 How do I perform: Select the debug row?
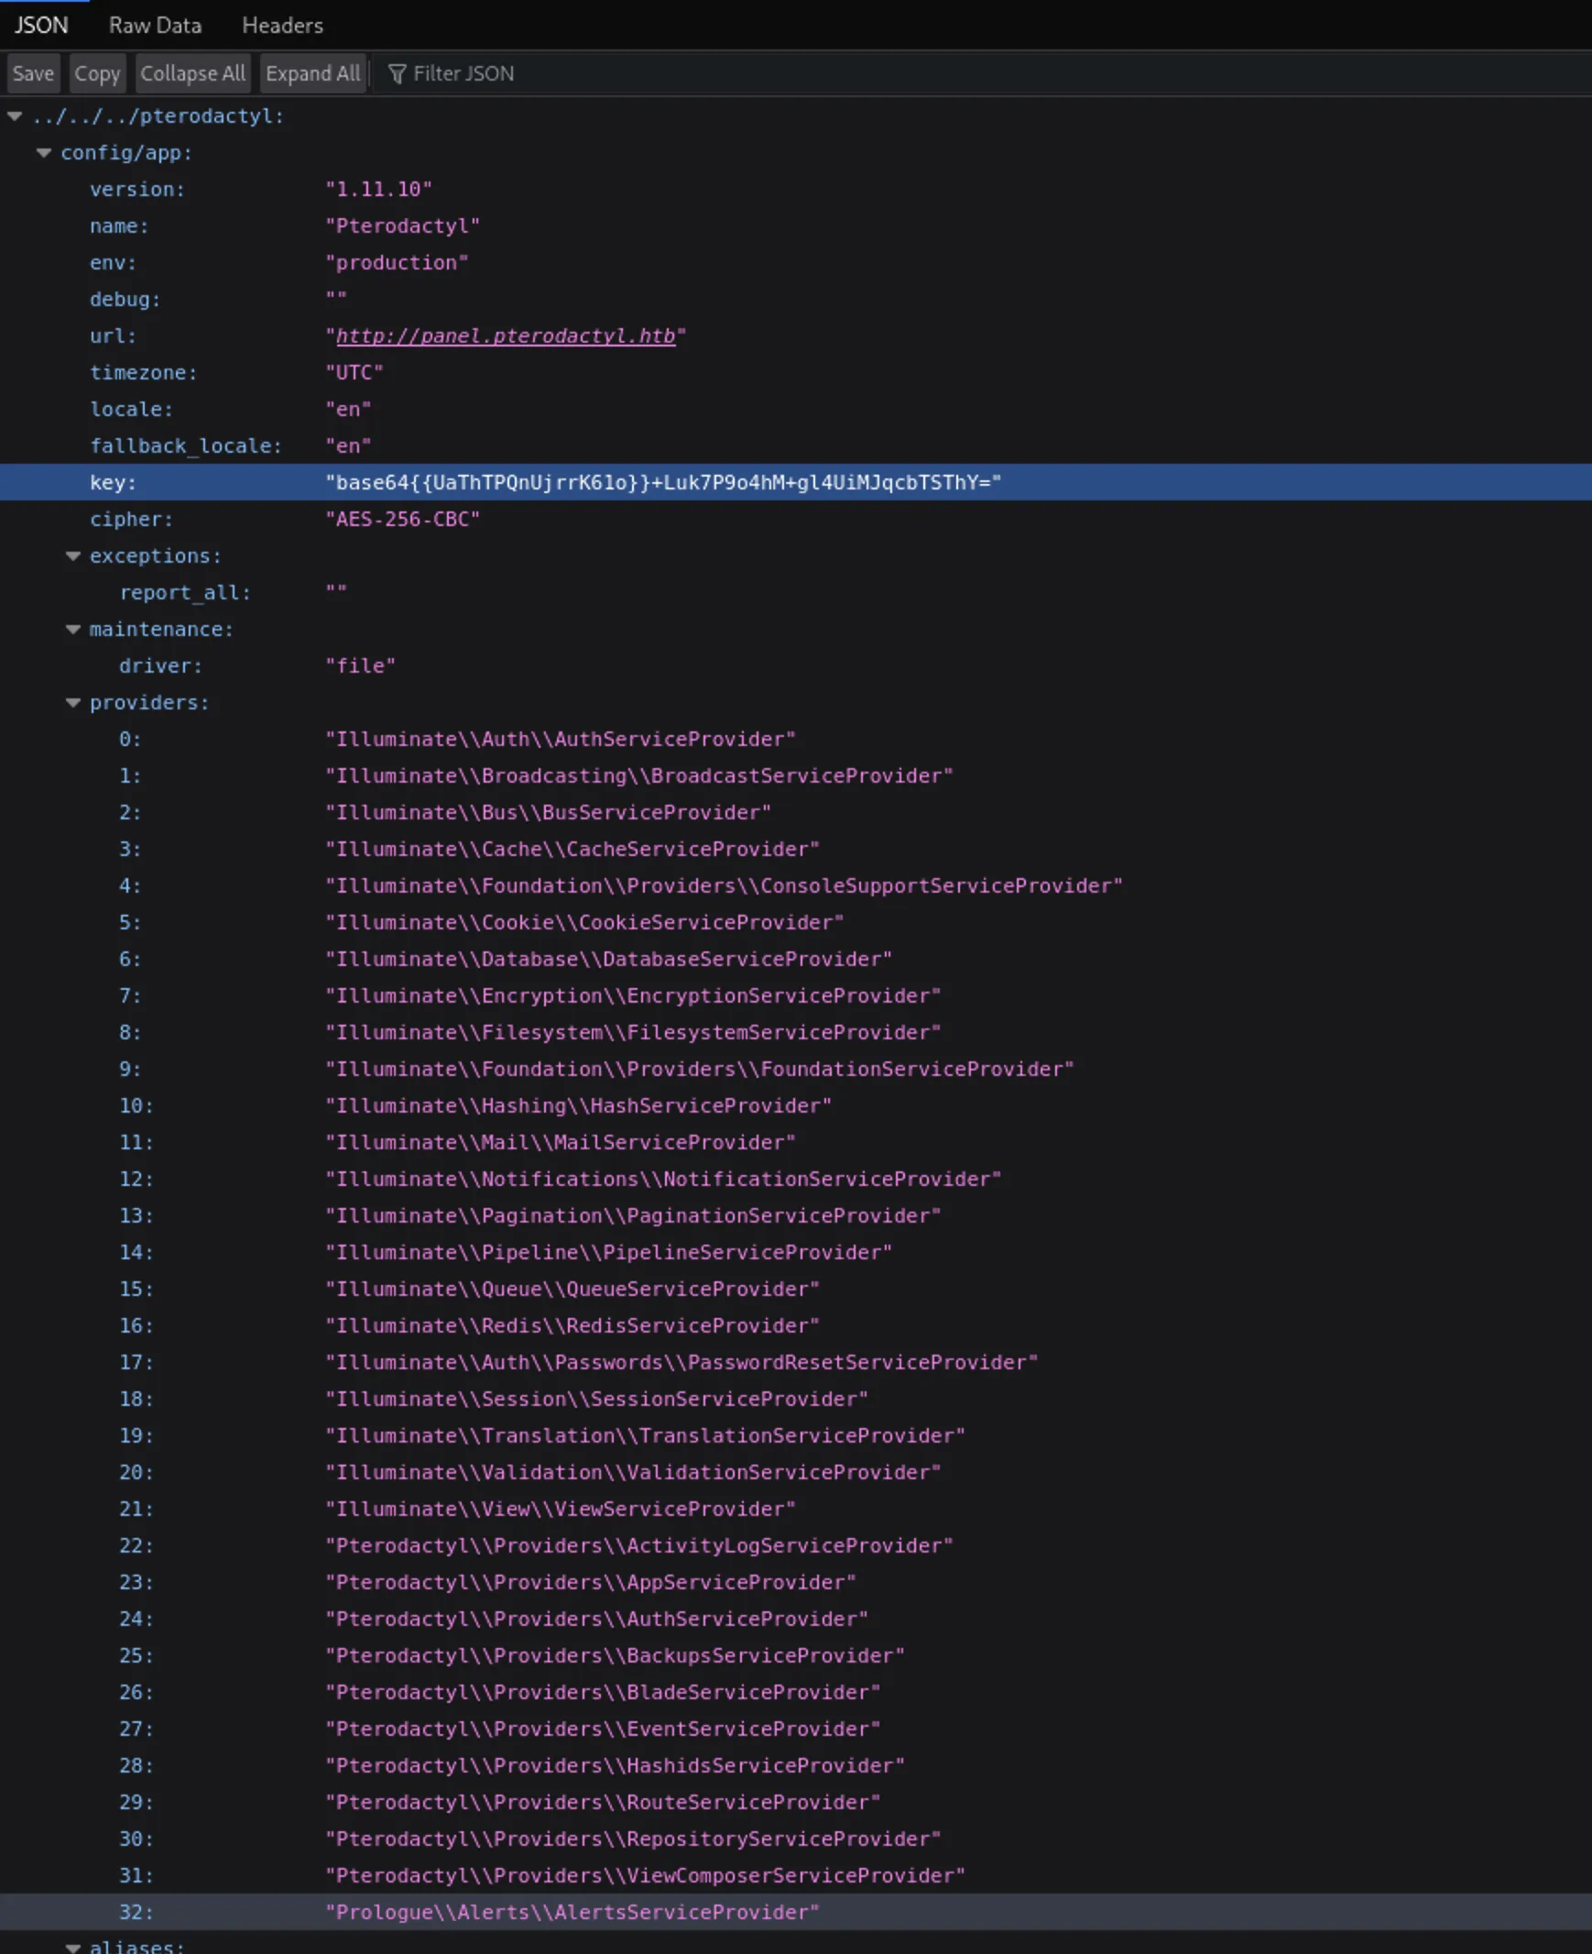point(796,299)
